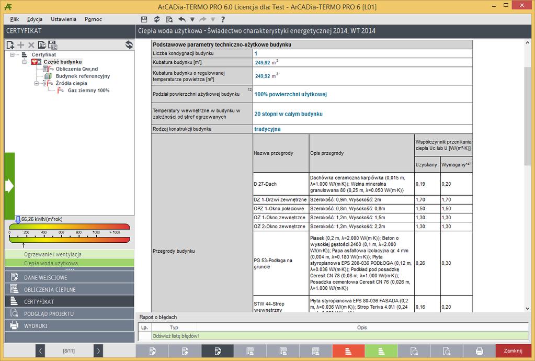Click the "100% powierzchni użytkowej" value

[x=291, y=94]
